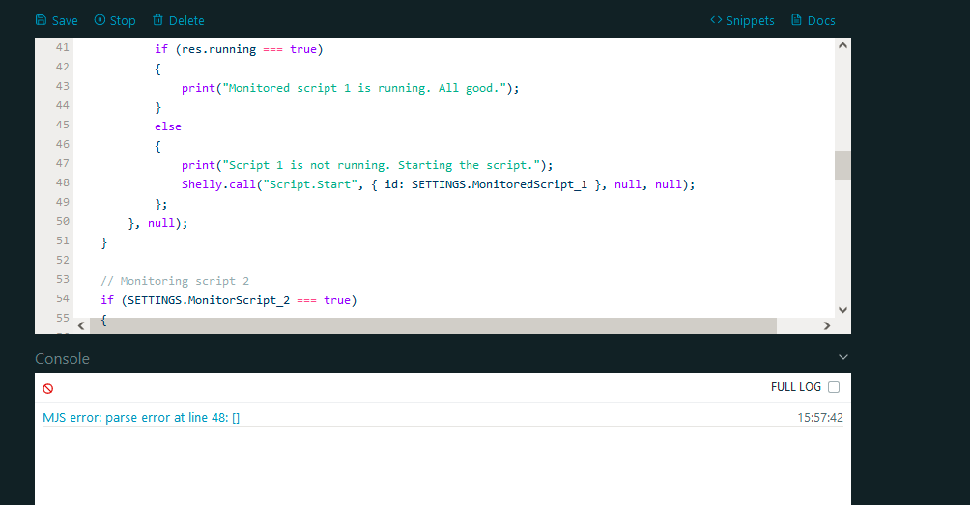Viewport: 970px width, 505px height.
Task: Click the Stop script icon
Action: [100, 20]
